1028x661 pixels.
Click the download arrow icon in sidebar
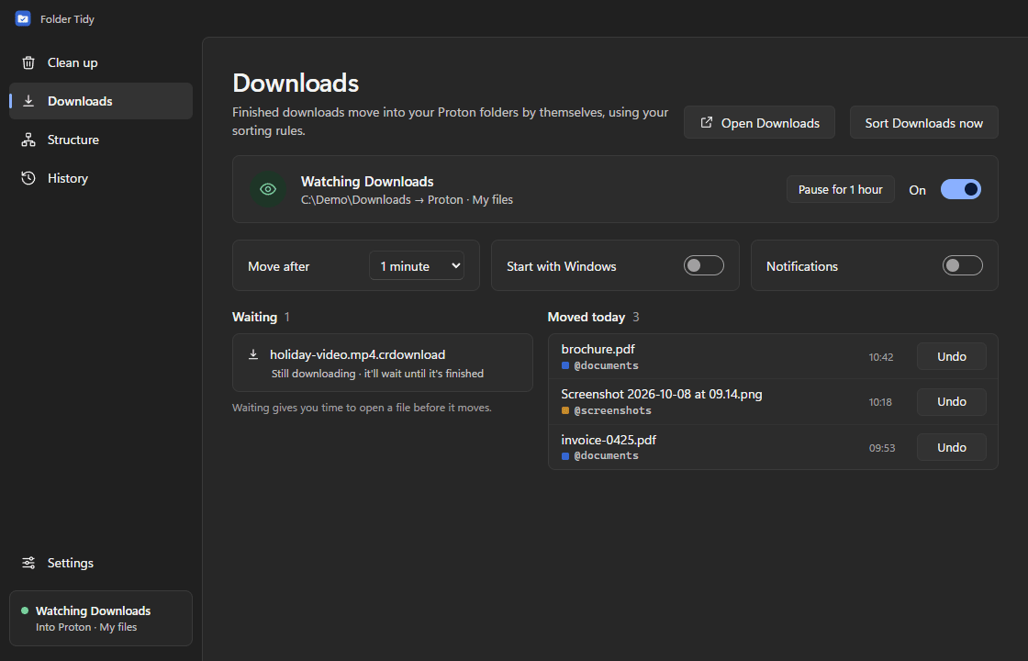tap(28, 101)
